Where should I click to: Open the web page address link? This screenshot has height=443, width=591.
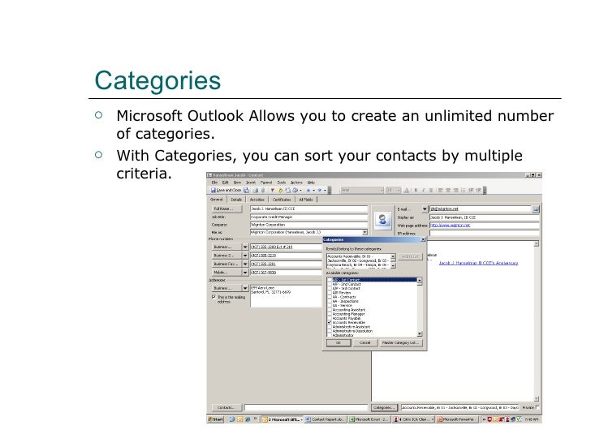(451, 226)
